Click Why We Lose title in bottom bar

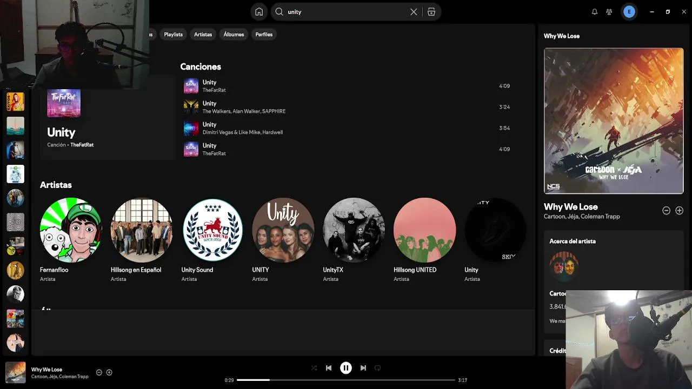tap(46, 370)
